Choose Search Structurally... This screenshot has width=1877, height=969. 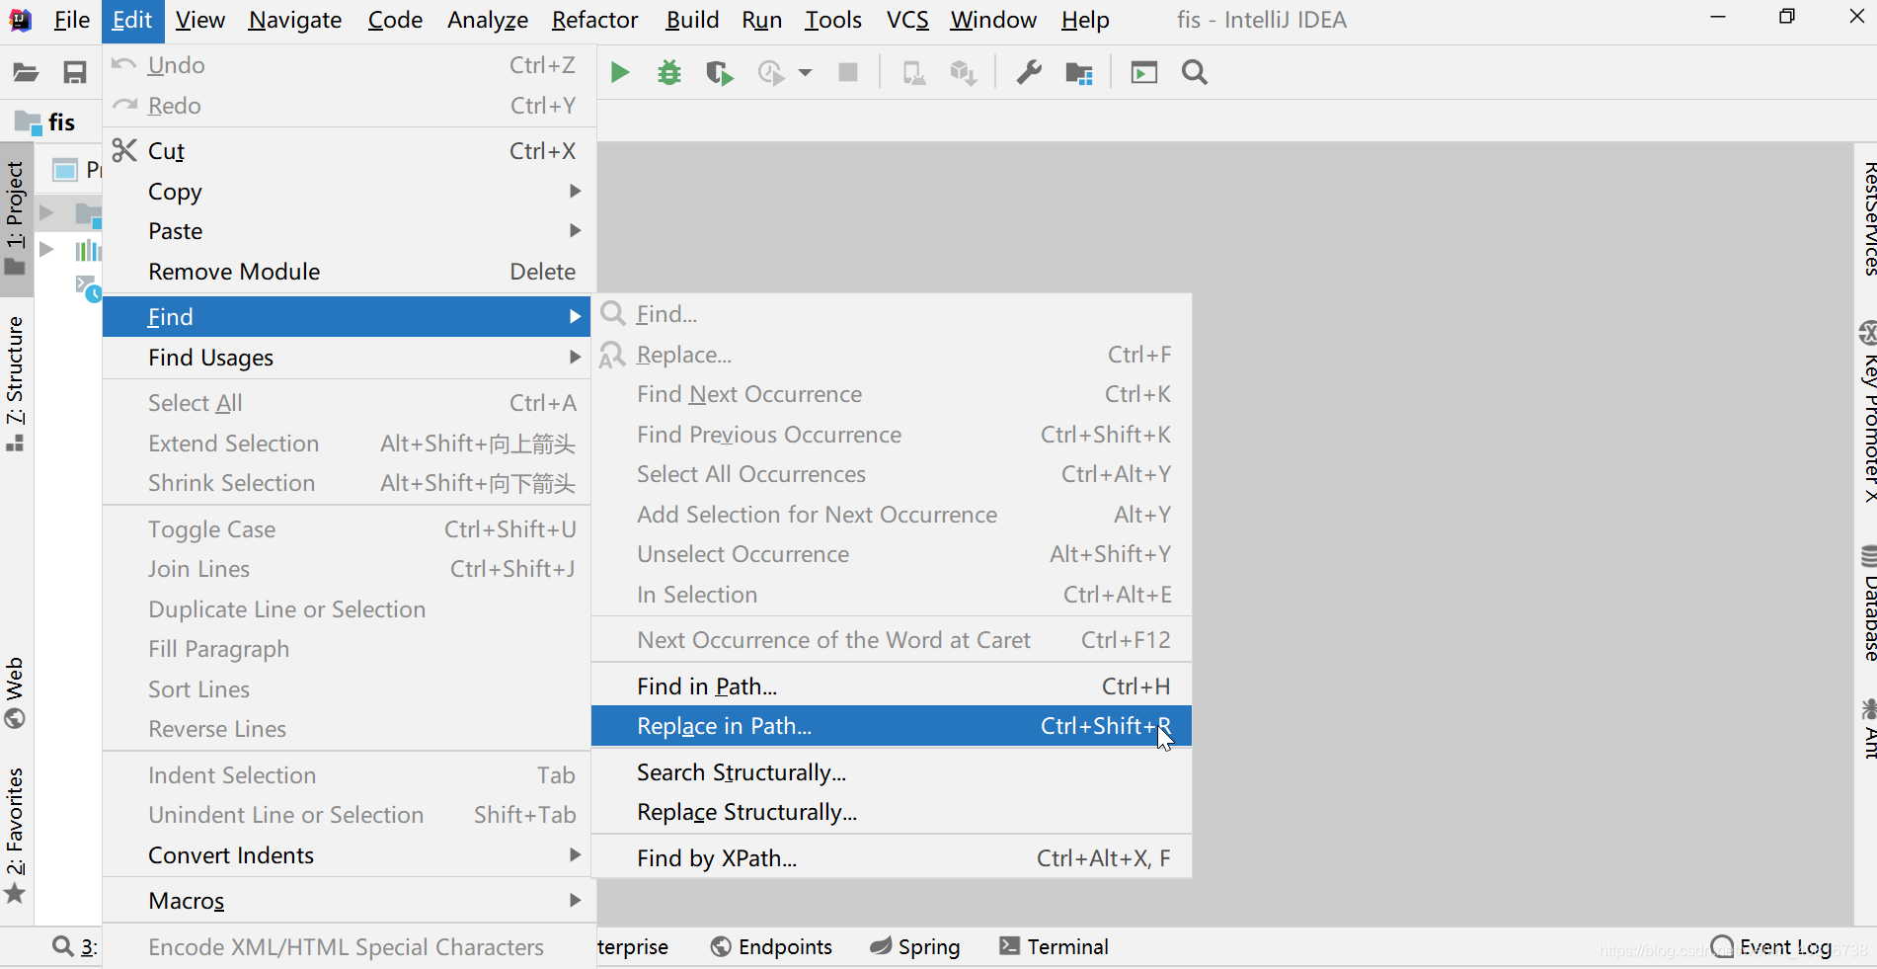(892, 771)
